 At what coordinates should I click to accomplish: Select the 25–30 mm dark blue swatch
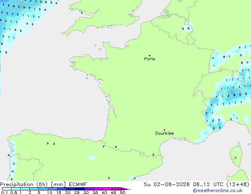[x=80, y=189]
